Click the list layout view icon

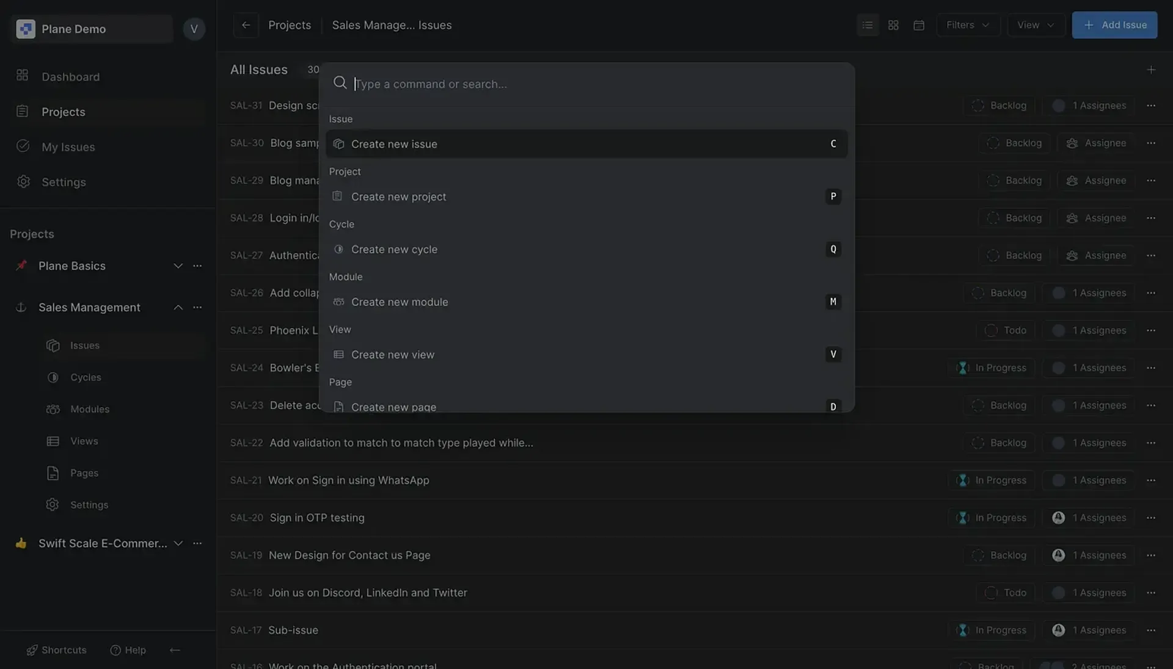pos(868,25)
